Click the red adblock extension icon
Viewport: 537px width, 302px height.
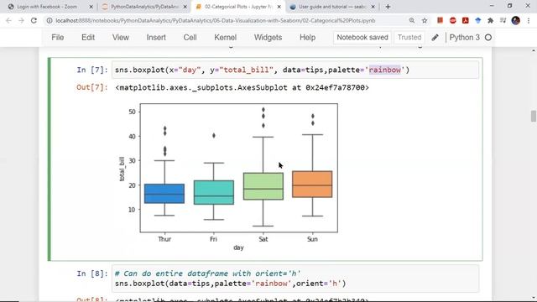pos(453,20)
